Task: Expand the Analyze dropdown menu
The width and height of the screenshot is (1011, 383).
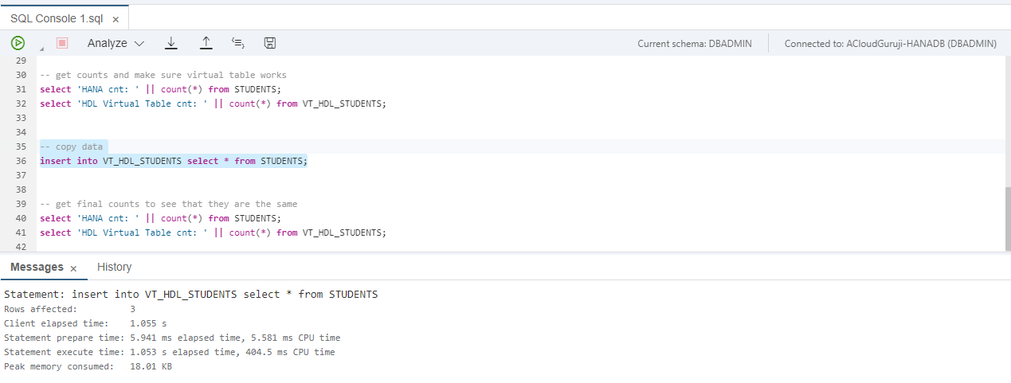Action: pyautogui.click(x=116, y=43)
